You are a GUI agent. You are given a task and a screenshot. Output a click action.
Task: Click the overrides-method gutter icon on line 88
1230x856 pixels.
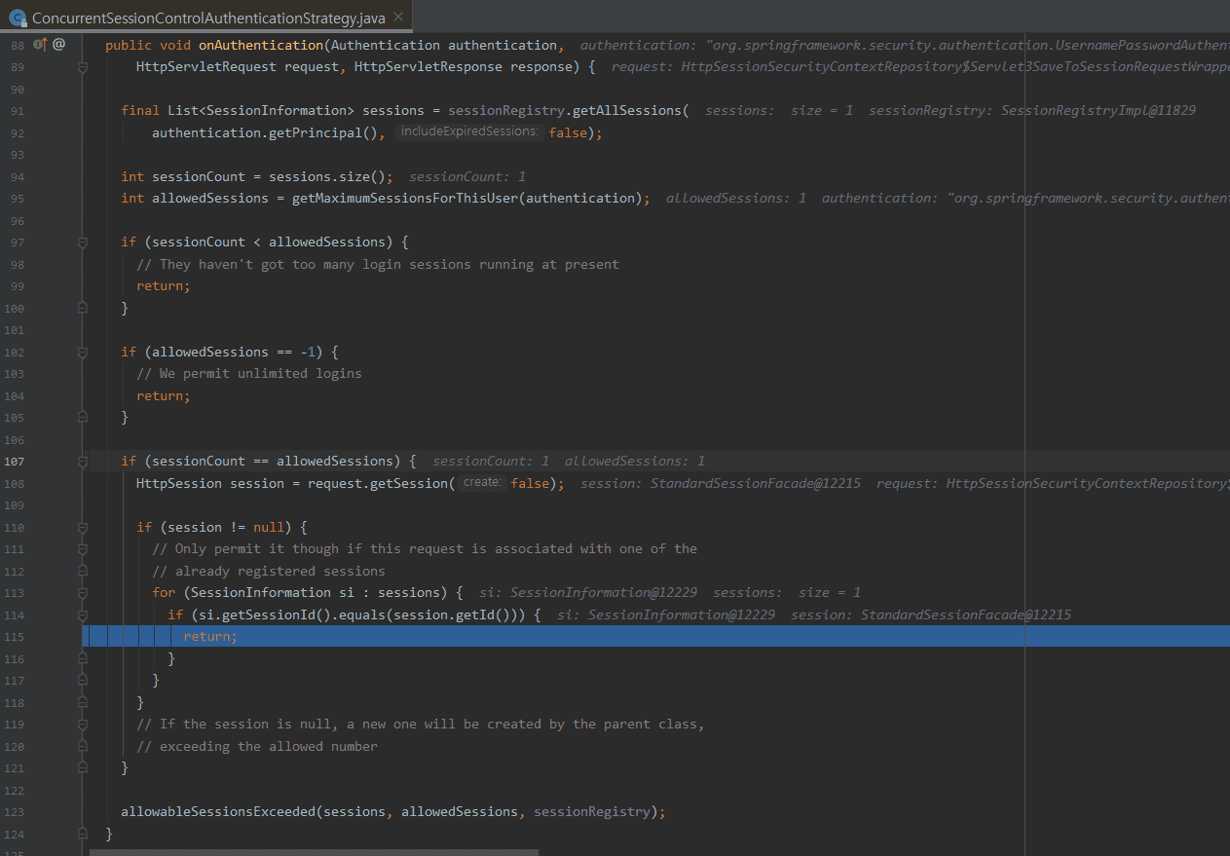pos(40,45)
